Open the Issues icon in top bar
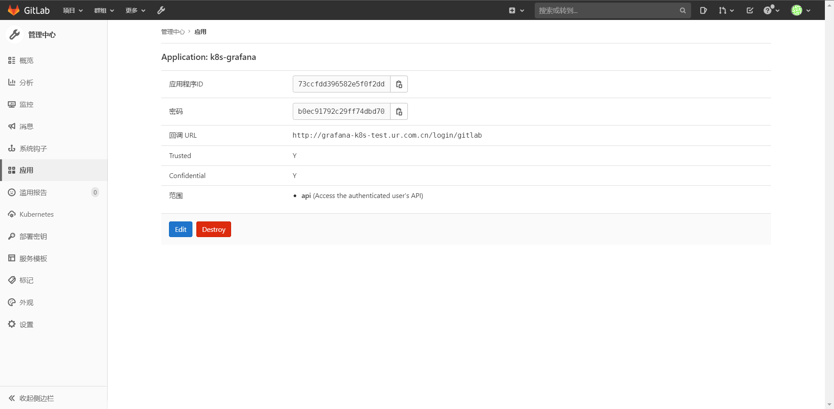Image resolution: width=834 pixels, height=409 pixels. pyautogui.click(x=703, y=10)
